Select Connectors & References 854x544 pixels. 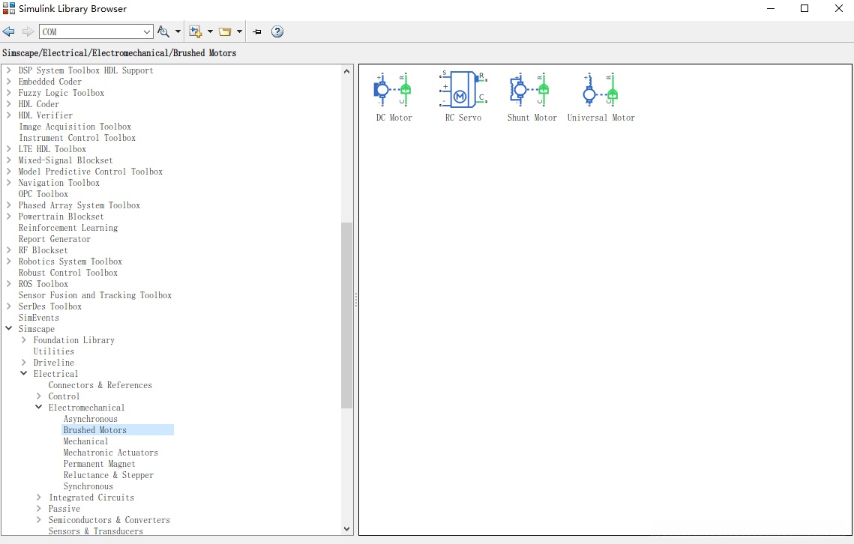pos(100,385)
